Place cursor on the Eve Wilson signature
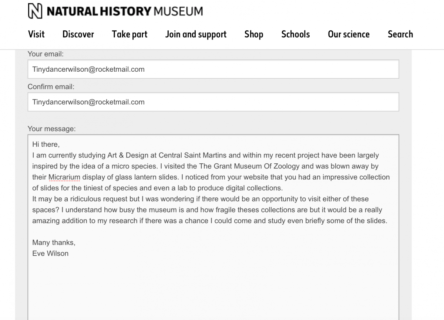 pyautogui.click(x=50, y=253)
